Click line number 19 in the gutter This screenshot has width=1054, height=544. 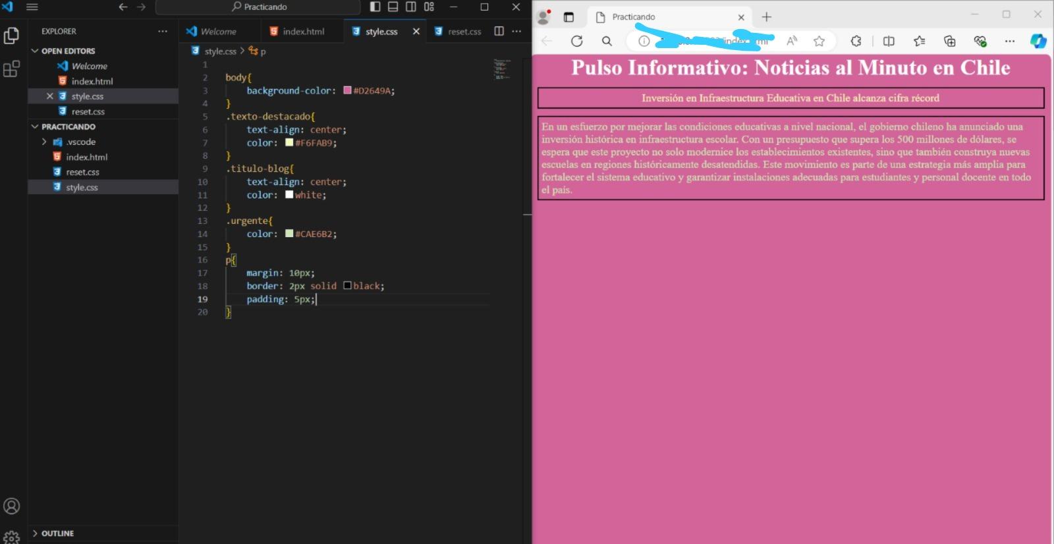click(202, 299)
